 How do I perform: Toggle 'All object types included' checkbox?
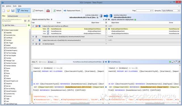point(3,30)
